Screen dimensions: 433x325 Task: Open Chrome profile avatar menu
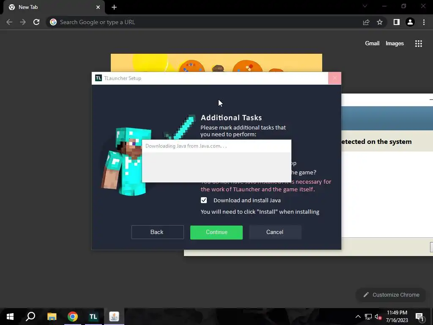tap(410, 22)
